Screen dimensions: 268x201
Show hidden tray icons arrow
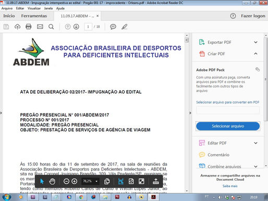[x=214, y=197]
